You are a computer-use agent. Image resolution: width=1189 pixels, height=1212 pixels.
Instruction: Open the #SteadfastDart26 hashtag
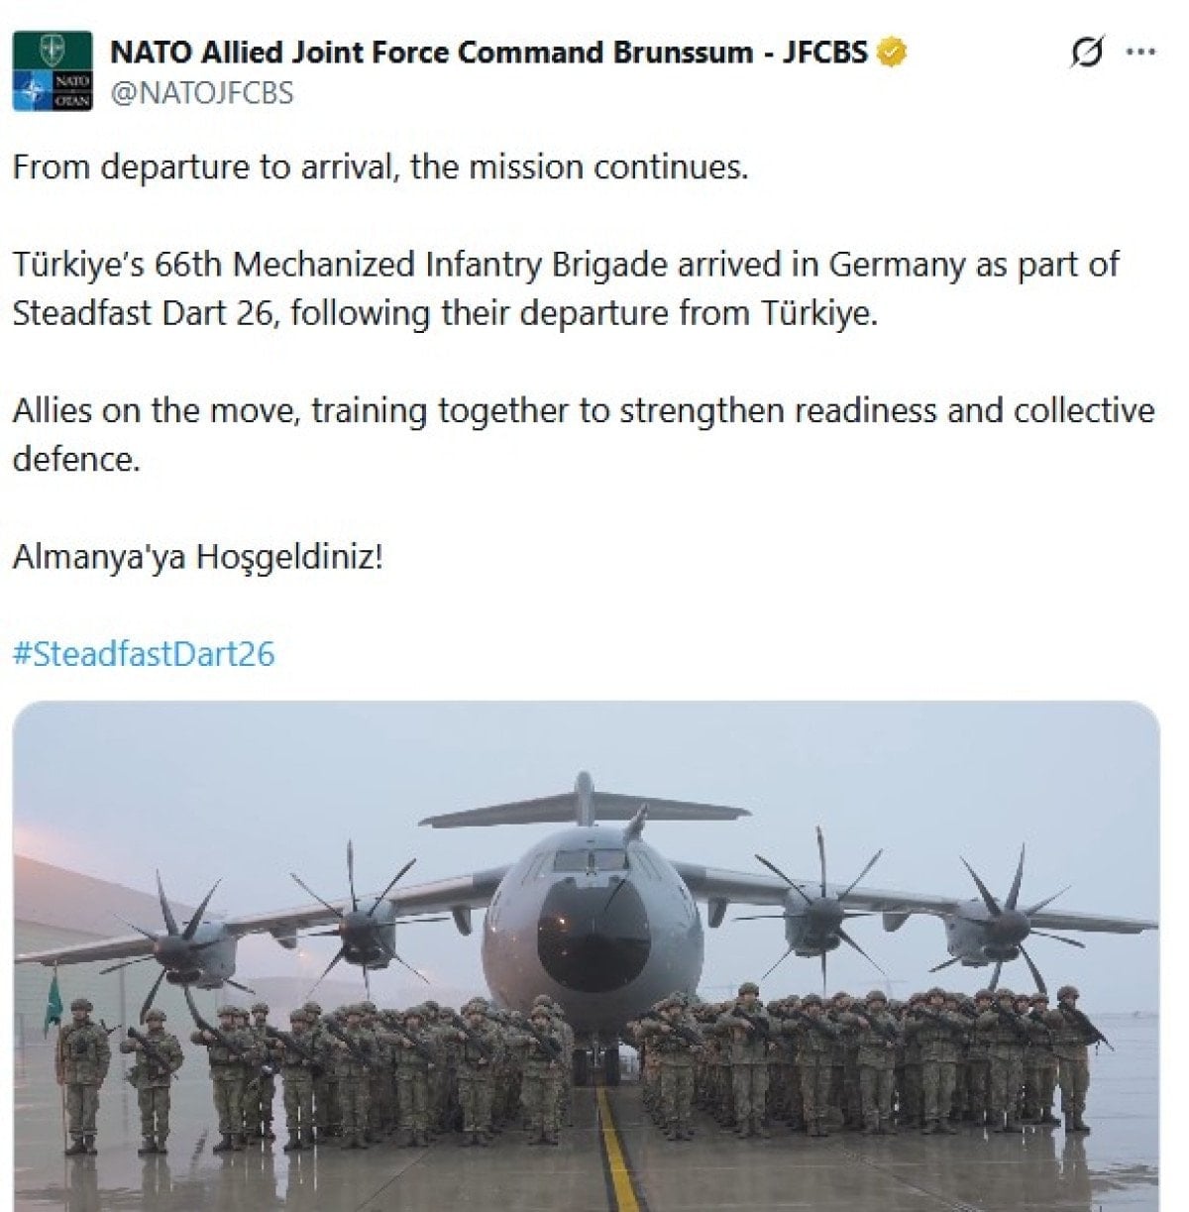point(144,654)
